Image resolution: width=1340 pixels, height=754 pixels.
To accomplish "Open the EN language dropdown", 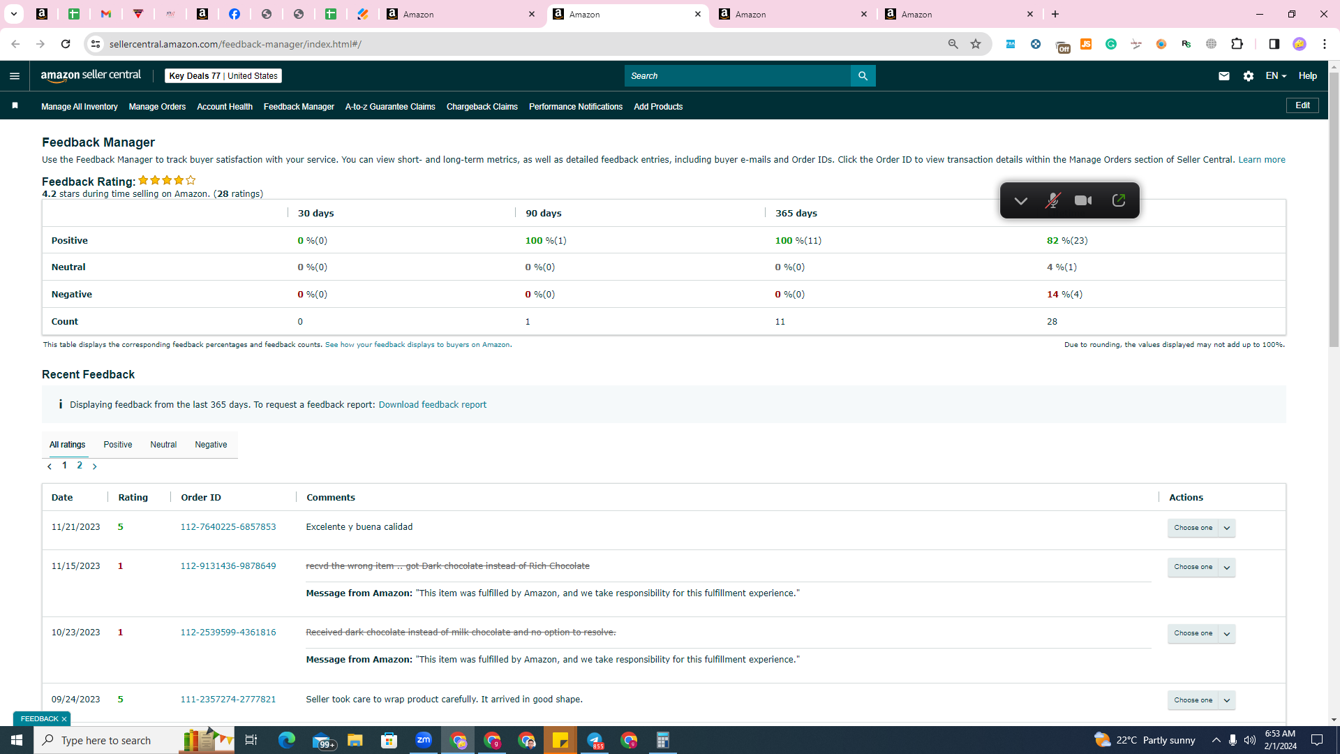I will (x=1276, y=76).
